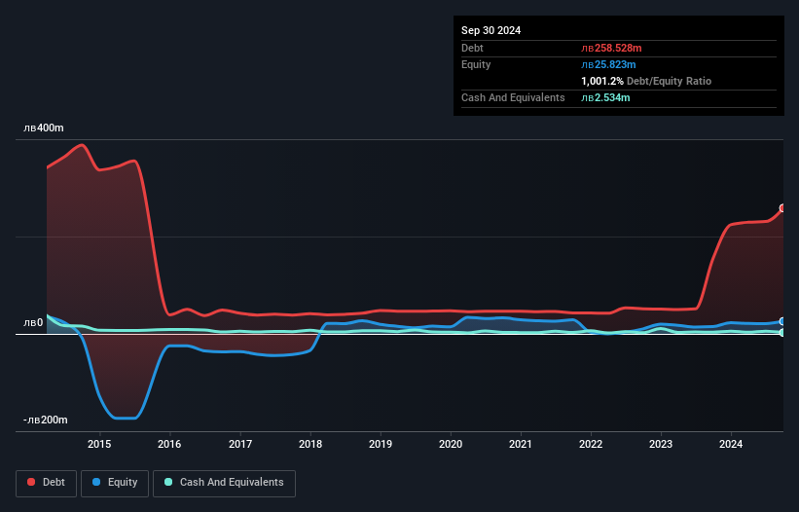Click the 2020 x-axis label
Screen dimensions: 799x512
coord(451,444)
